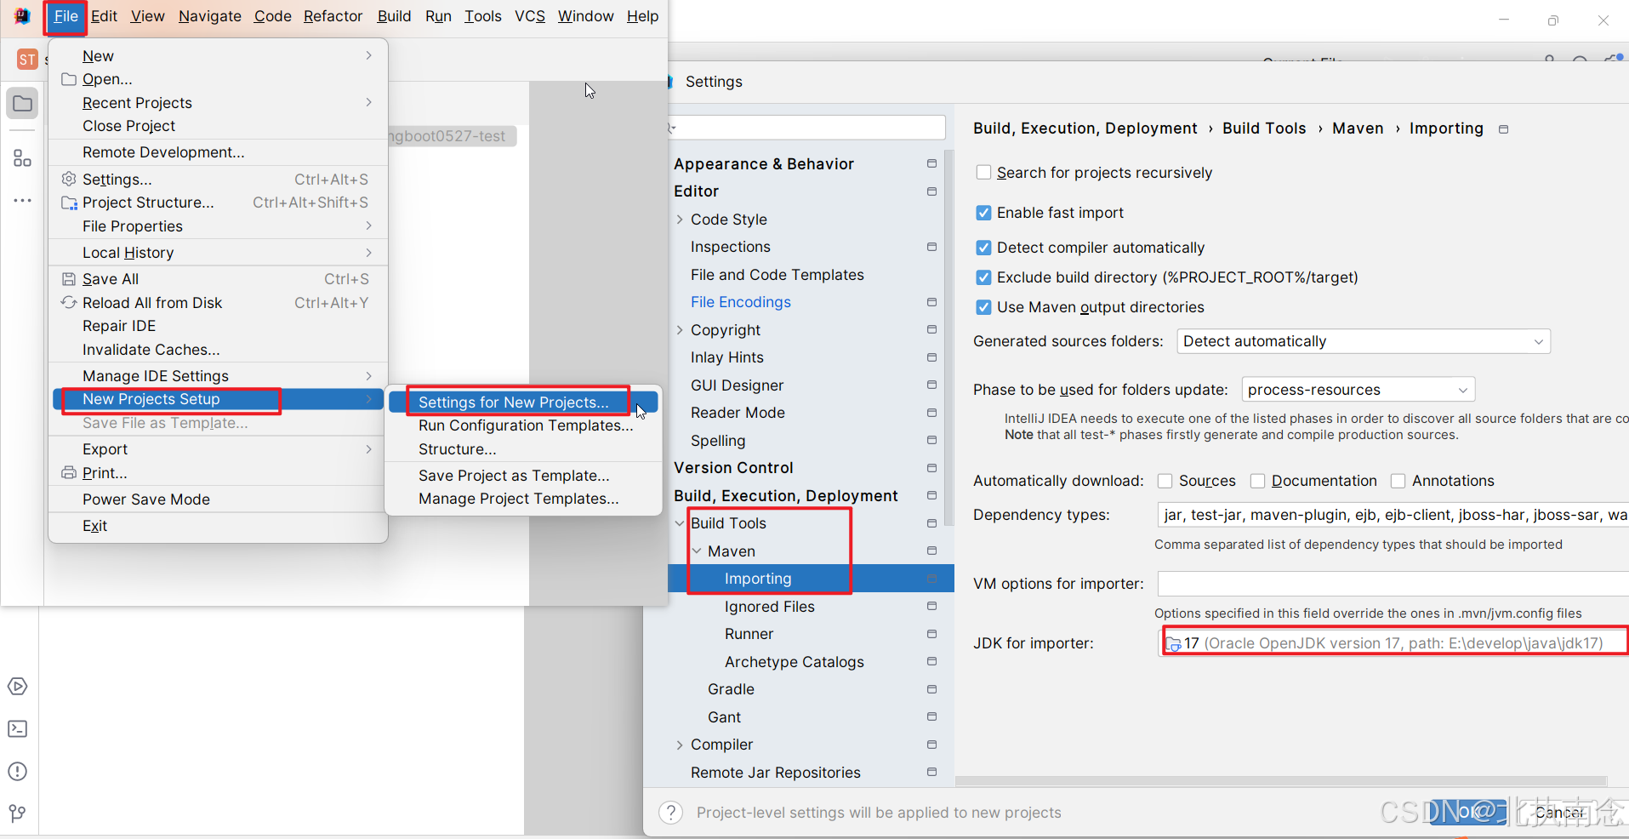Collapse the Build Tools tree node

[680, 523]
